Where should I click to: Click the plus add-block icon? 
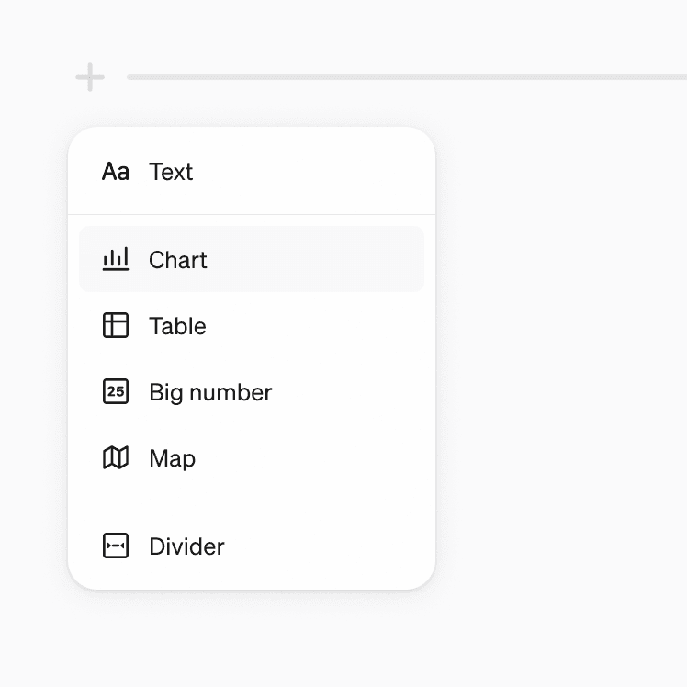point(90,77)
